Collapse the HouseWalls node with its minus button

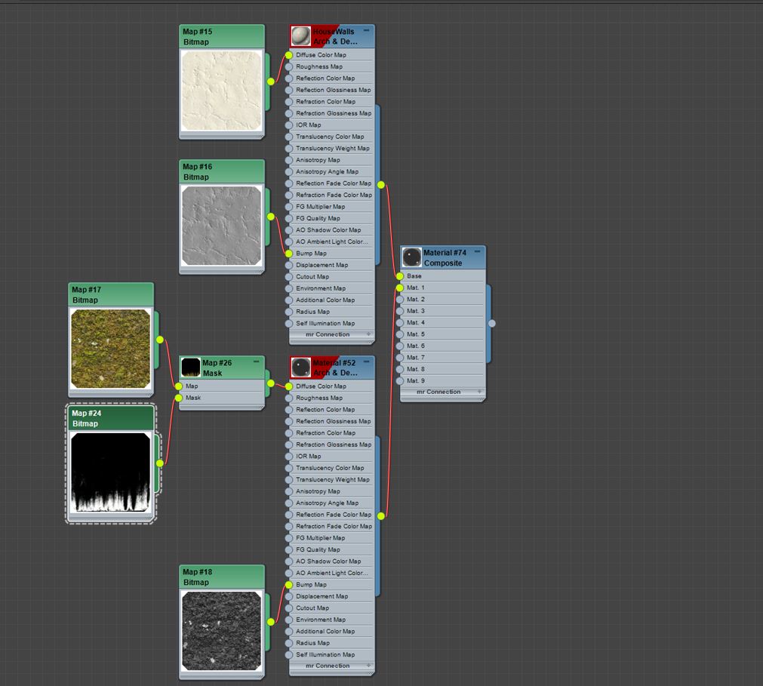click(365, 31)
